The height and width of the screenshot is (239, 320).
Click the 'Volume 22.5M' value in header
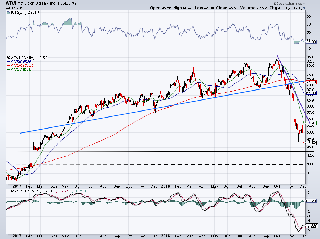click(254, 8)
